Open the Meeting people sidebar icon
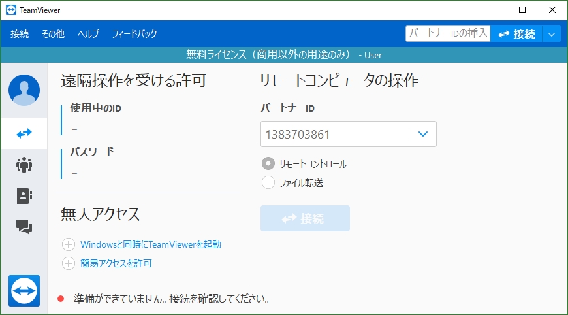 (24, 165)
